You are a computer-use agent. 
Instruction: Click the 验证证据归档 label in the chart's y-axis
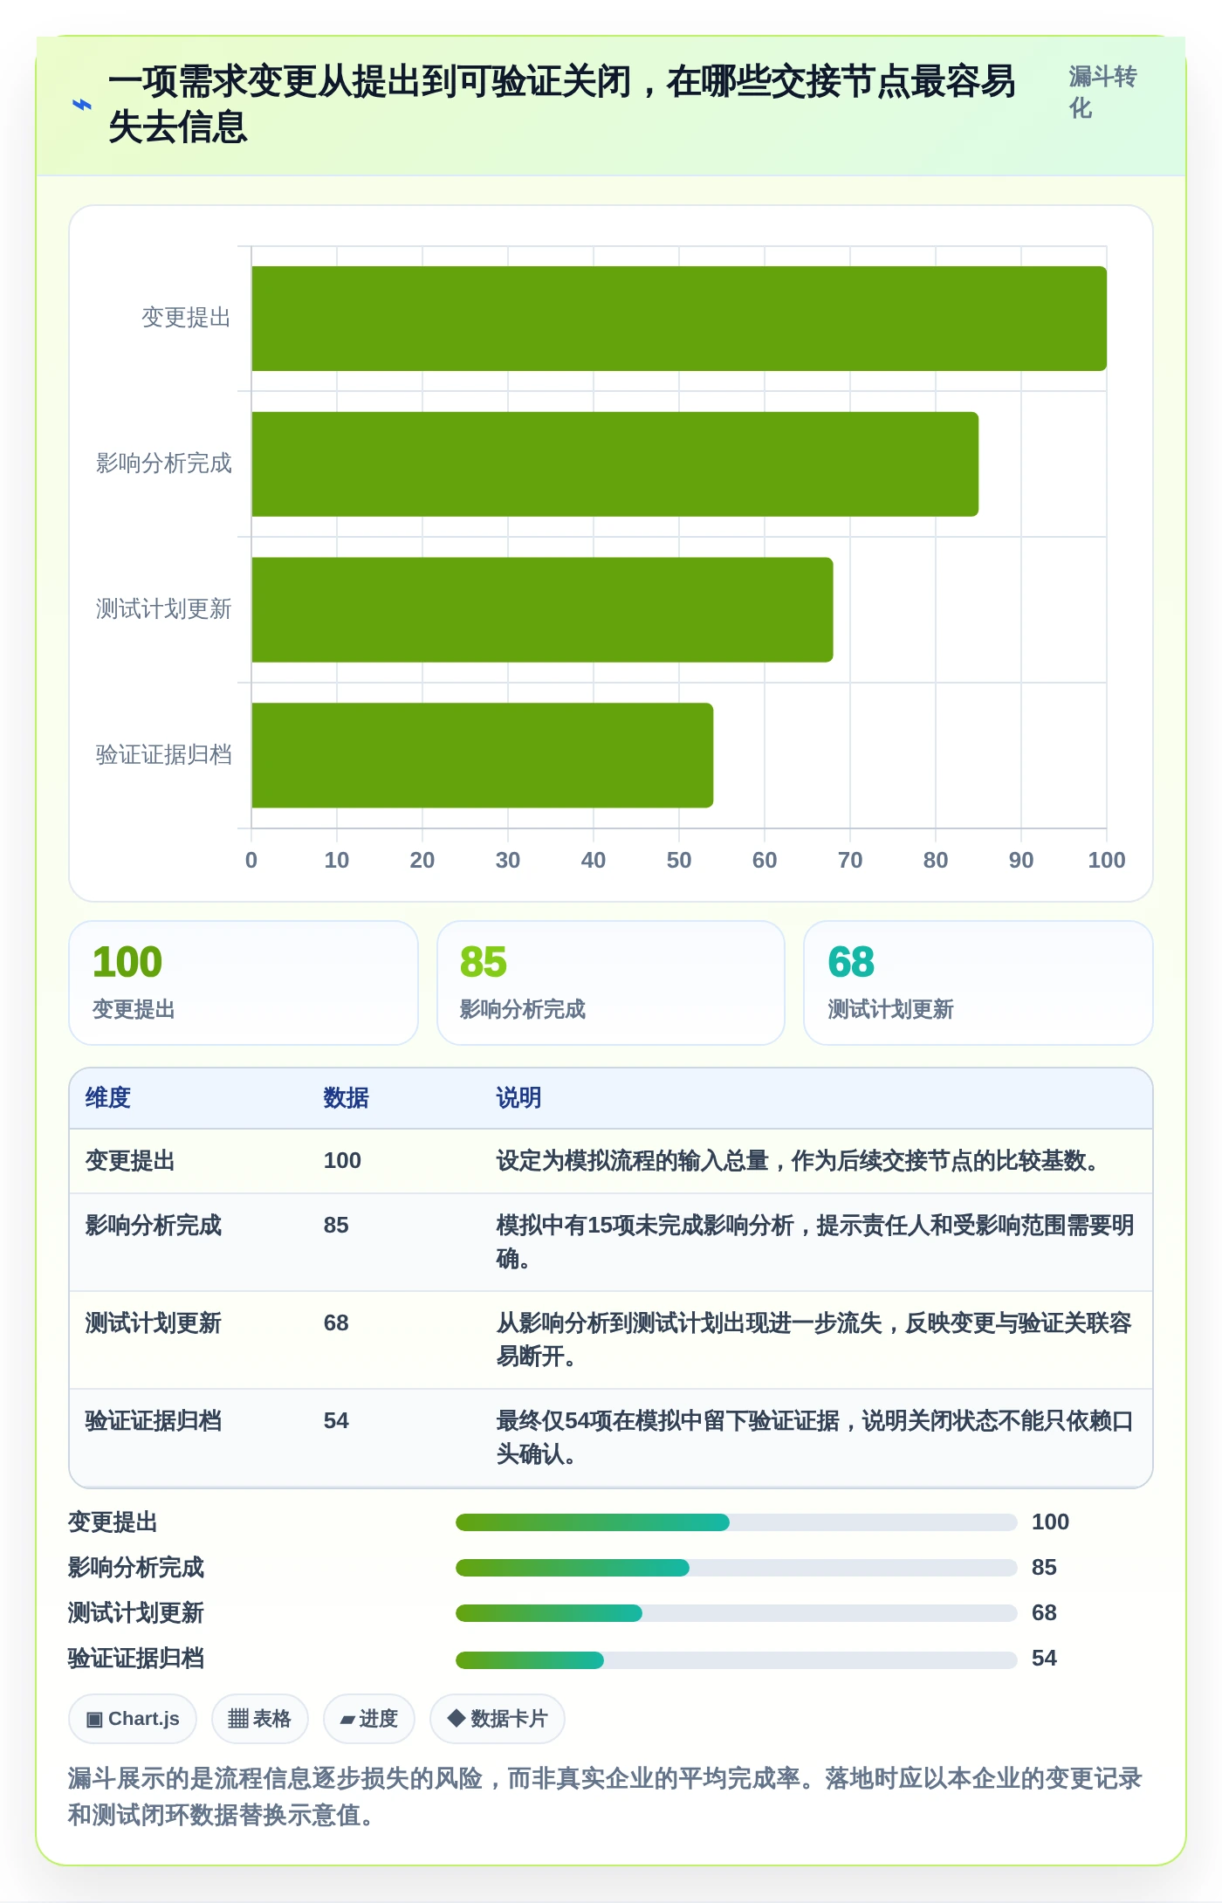pos(164,754)
